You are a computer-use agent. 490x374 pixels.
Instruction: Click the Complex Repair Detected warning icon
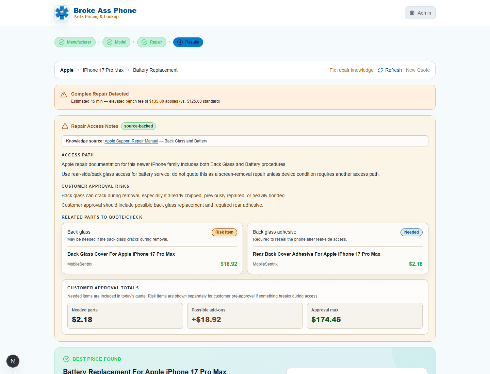point(64,95)
